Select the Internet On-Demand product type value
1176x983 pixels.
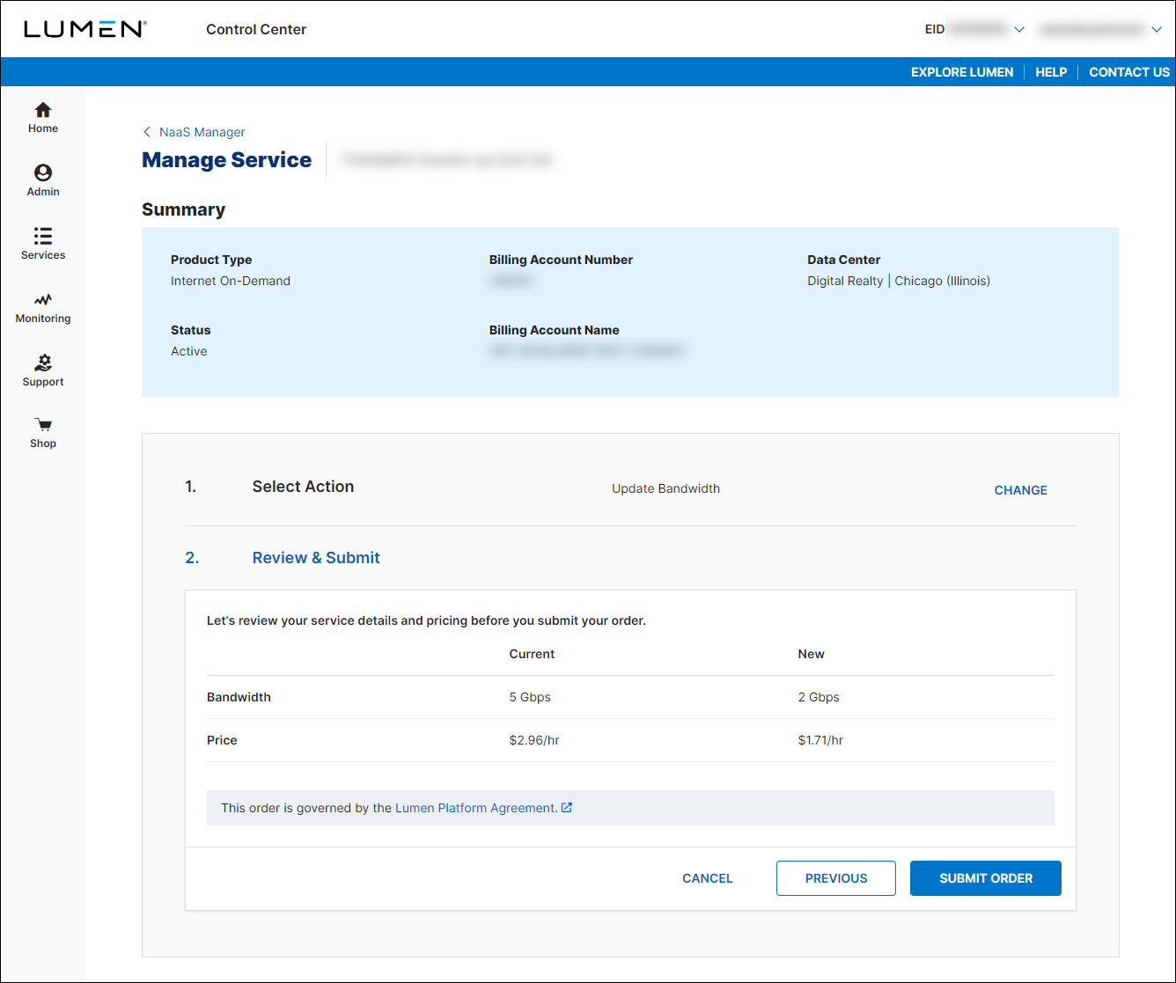(x=231, y=281)
